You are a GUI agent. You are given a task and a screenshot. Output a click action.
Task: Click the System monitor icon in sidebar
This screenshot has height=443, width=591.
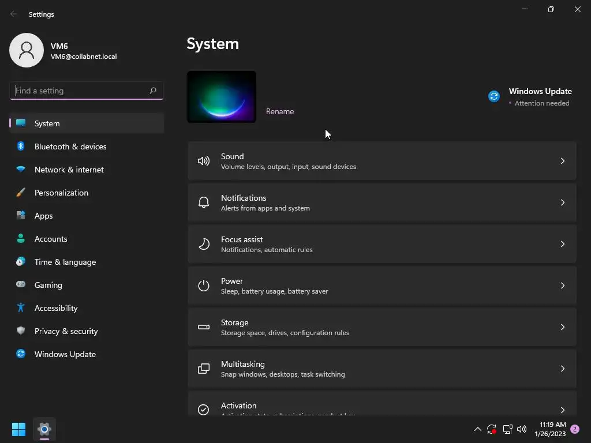click(21, 123)
